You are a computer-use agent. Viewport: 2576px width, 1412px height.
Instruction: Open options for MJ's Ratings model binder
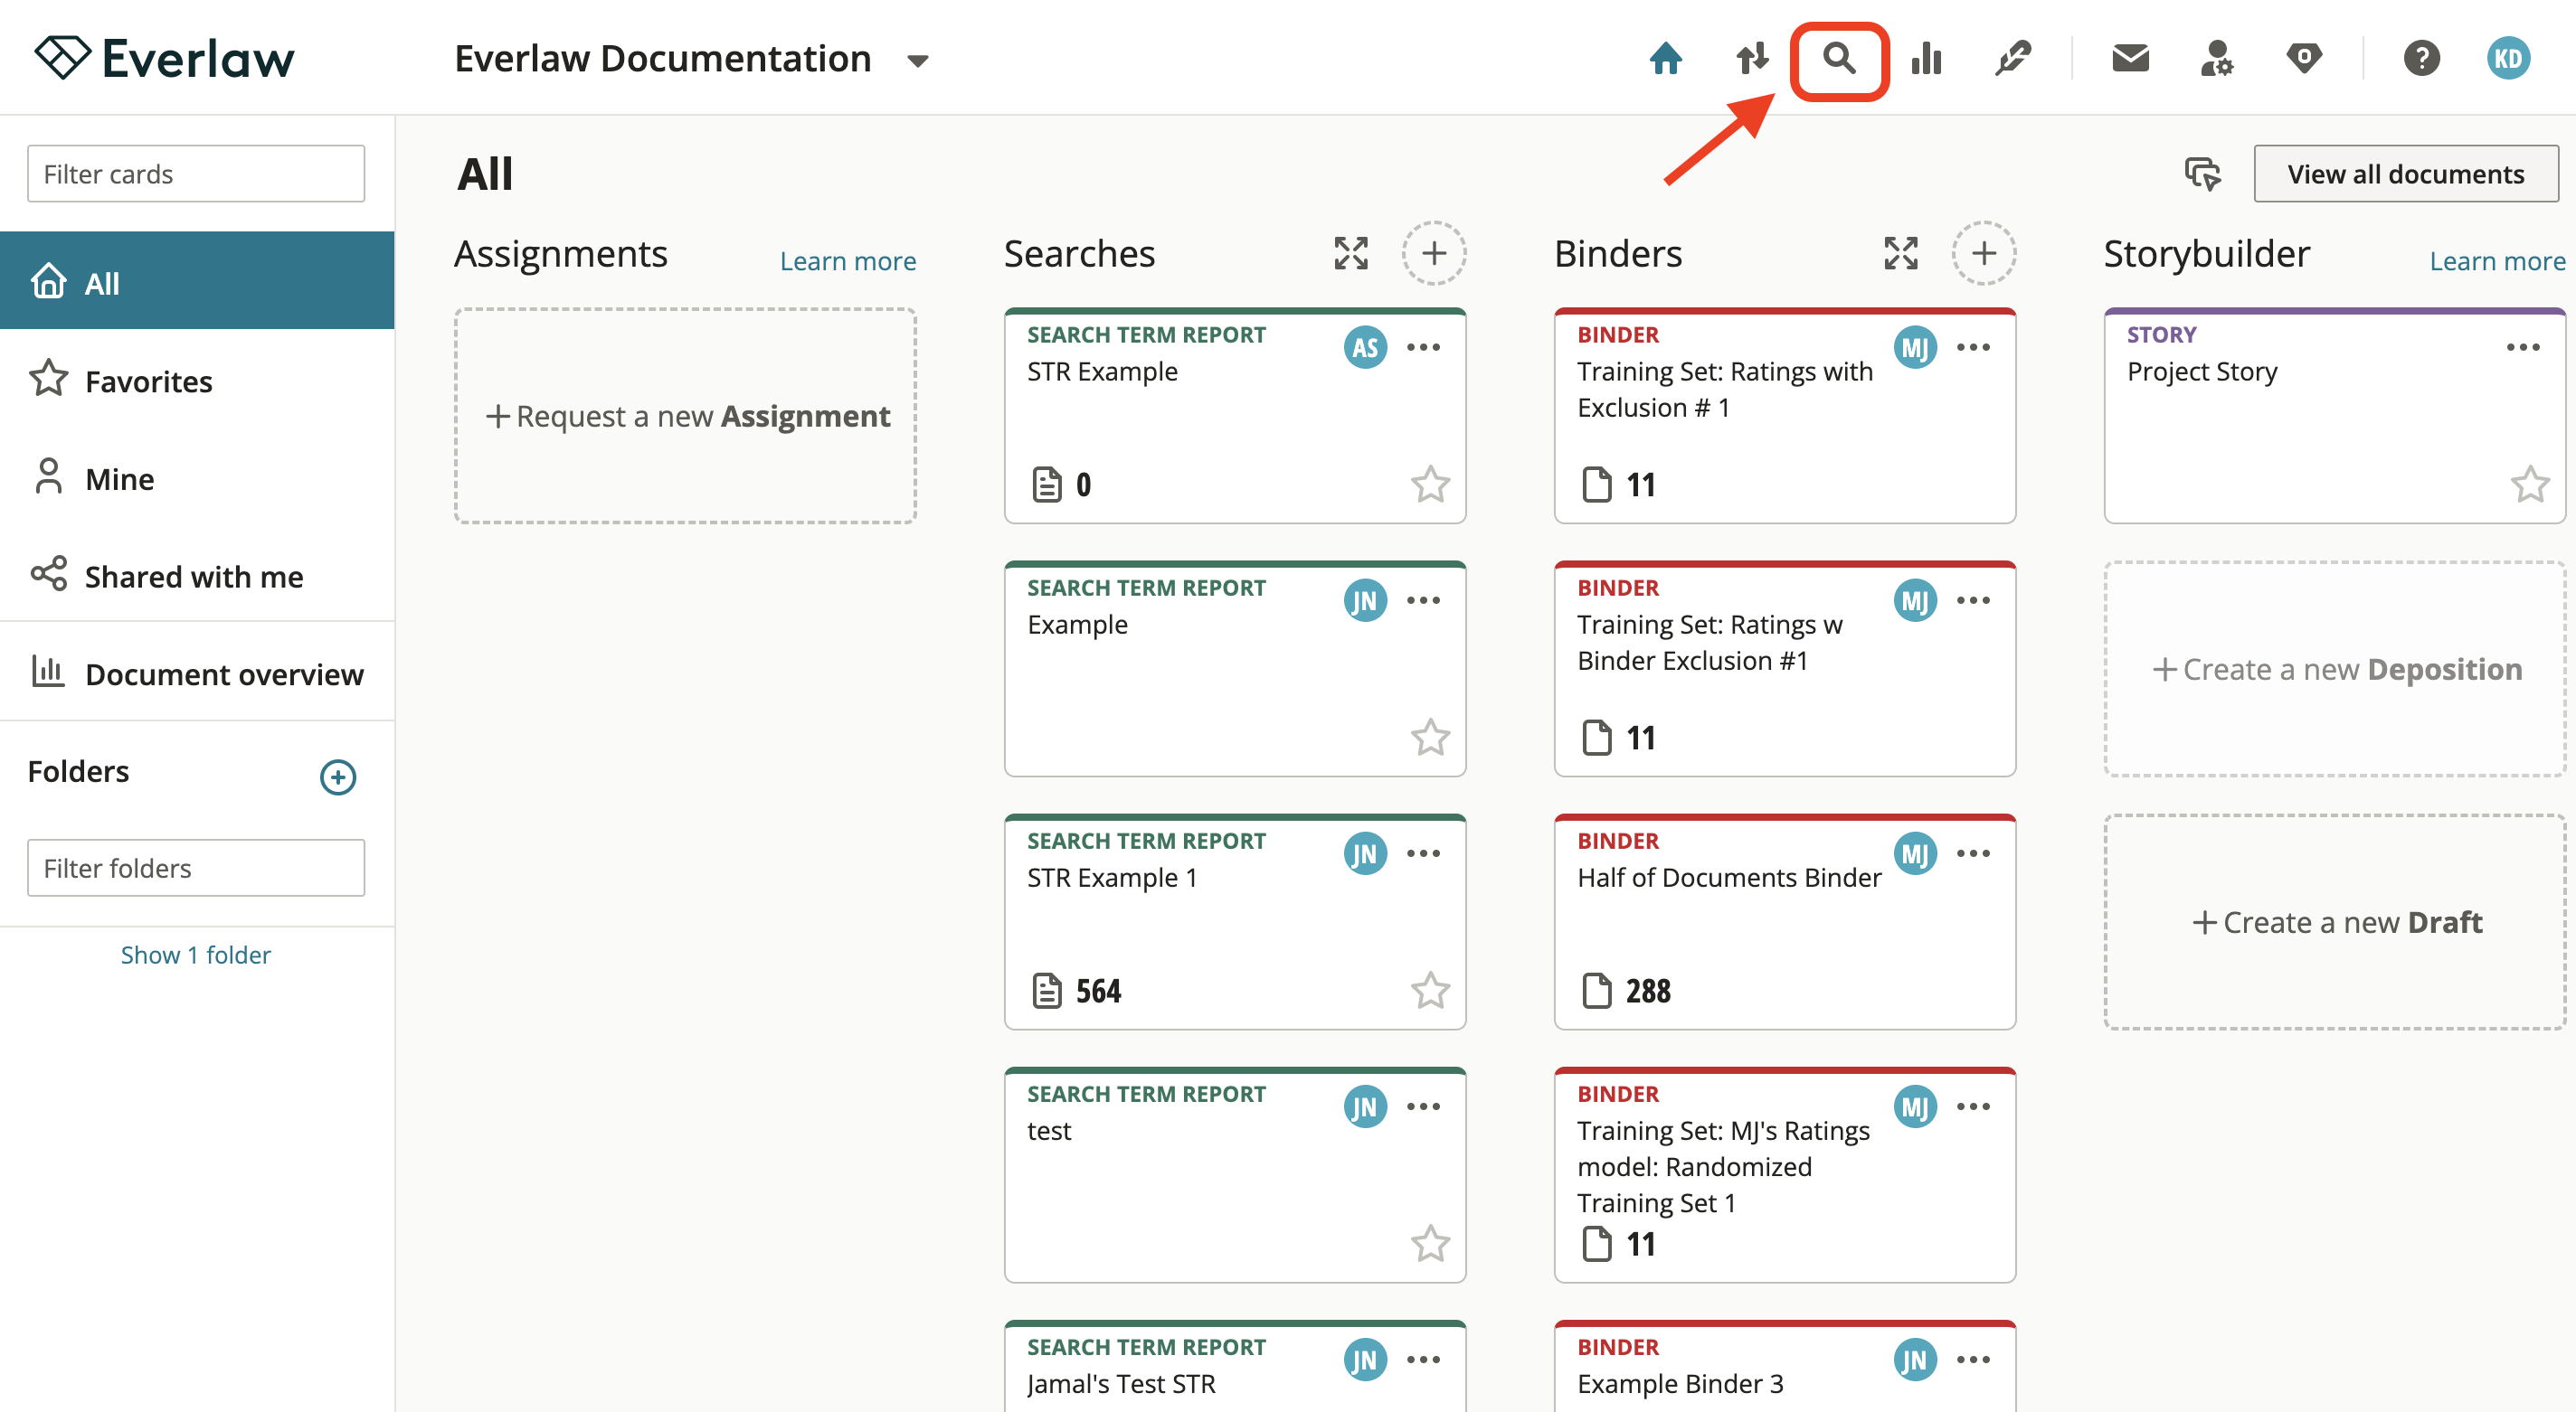pyautogui.click(x=1974, y=1106)
